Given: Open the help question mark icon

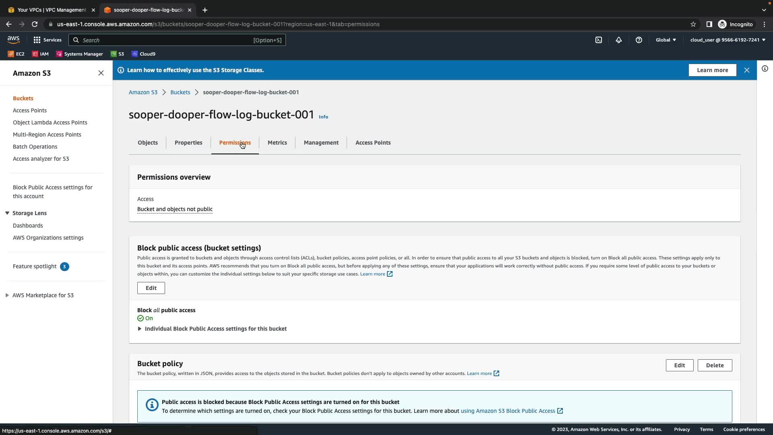Looking at the screenshot, I should (x=639, y=40).
